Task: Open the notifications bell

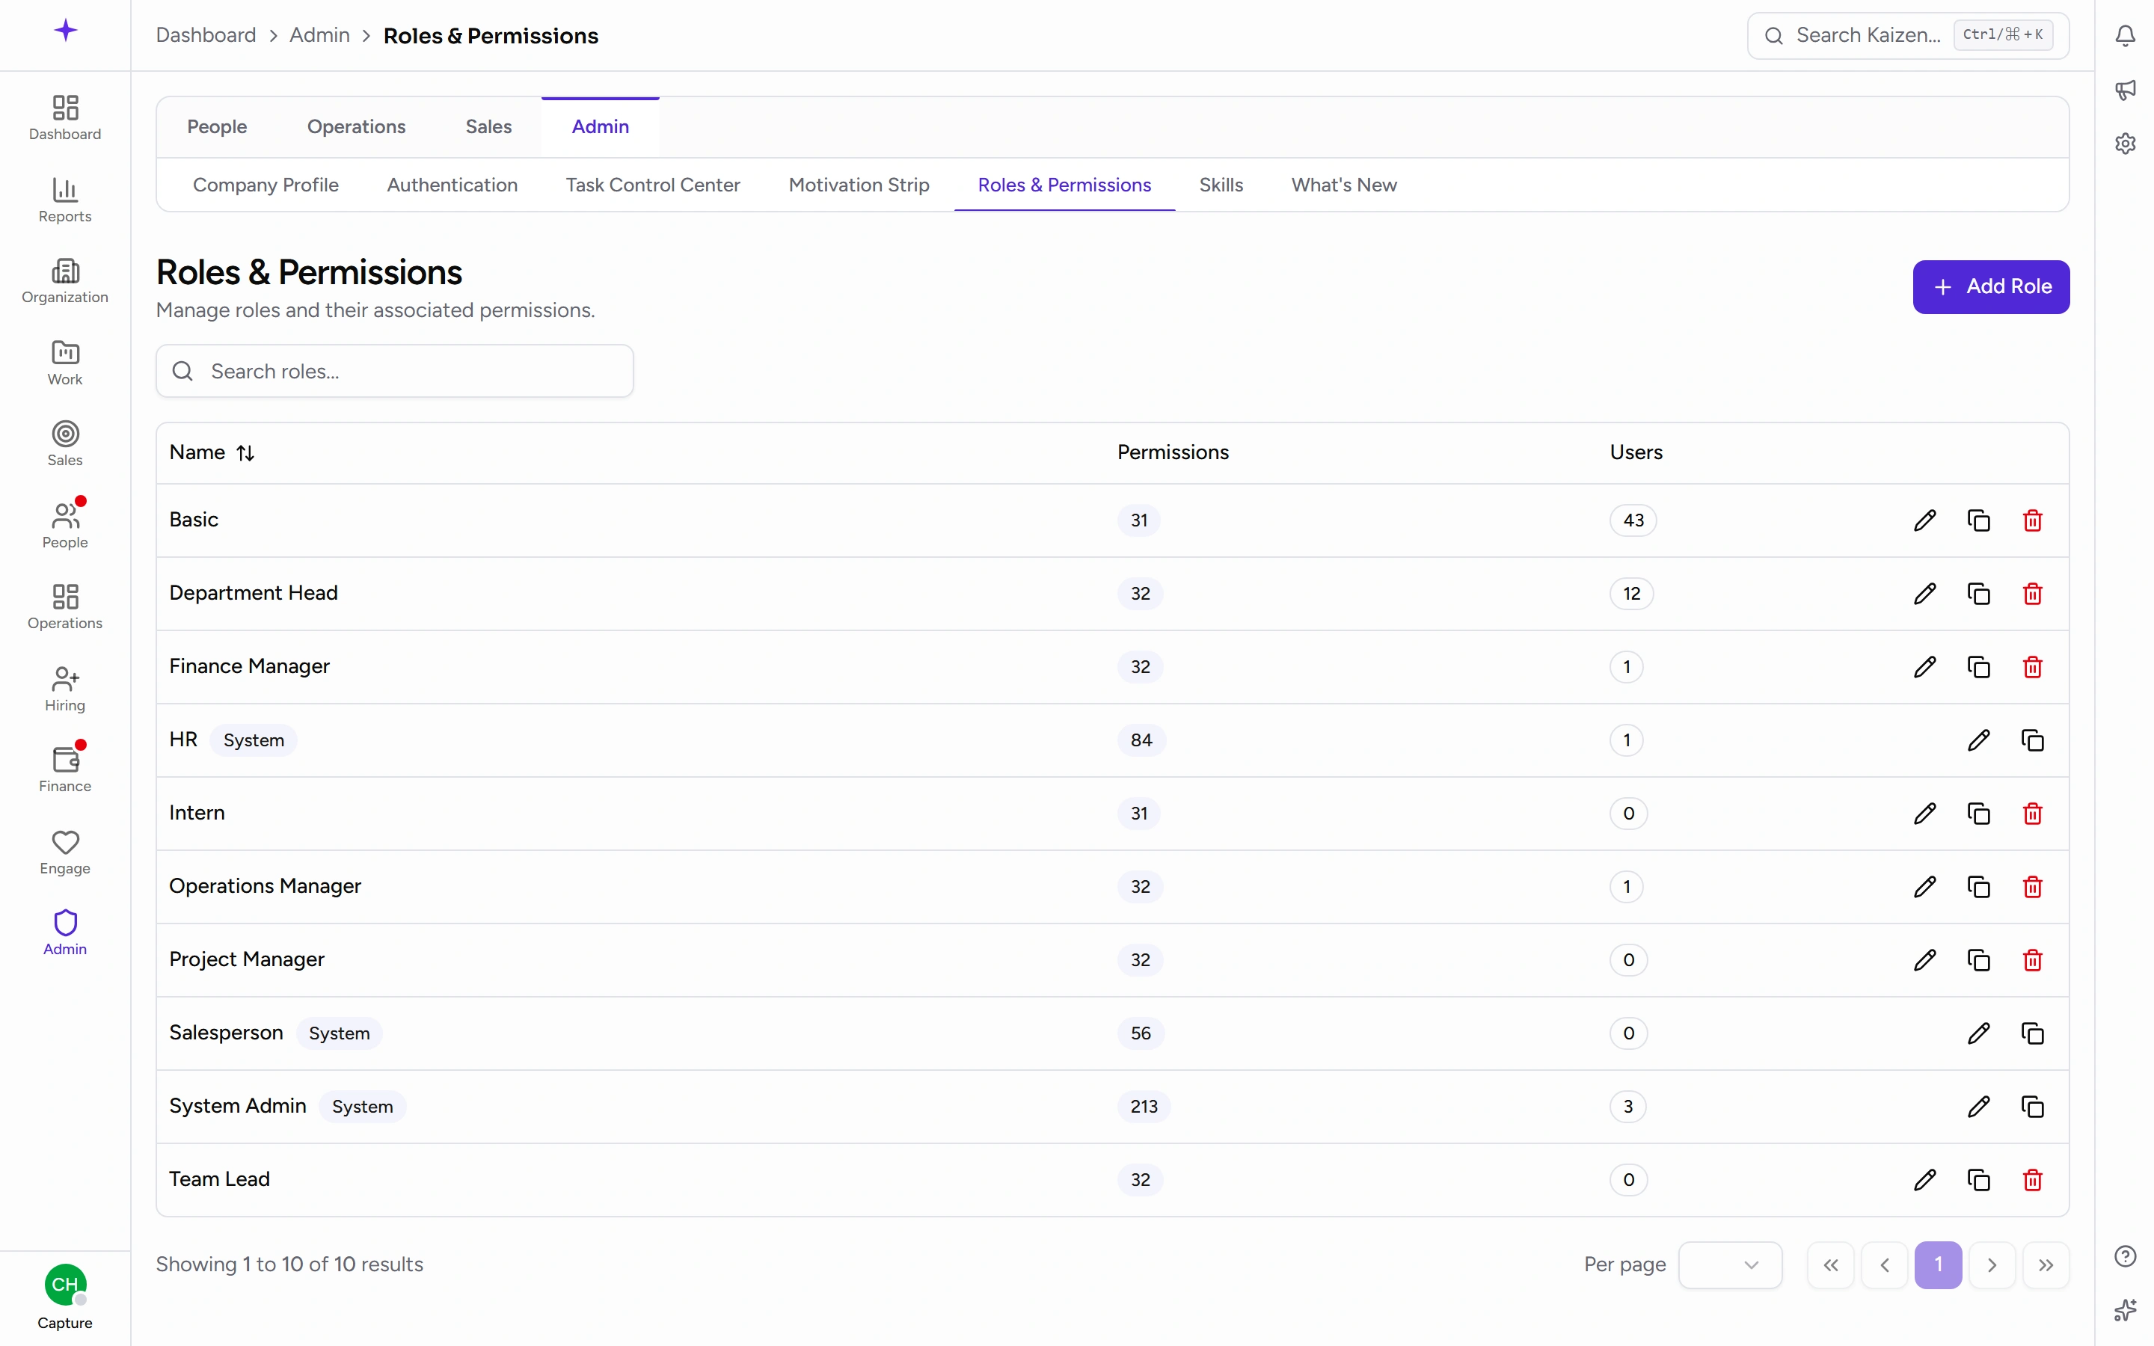Action: [x=2125, y=36]
